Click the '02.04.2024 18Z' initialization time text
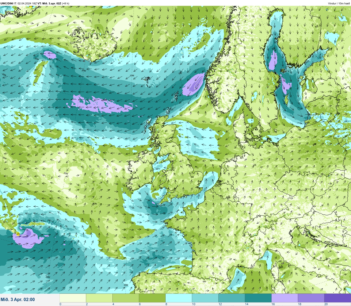The height and width of the screenshot is (306, 351). 27,3
